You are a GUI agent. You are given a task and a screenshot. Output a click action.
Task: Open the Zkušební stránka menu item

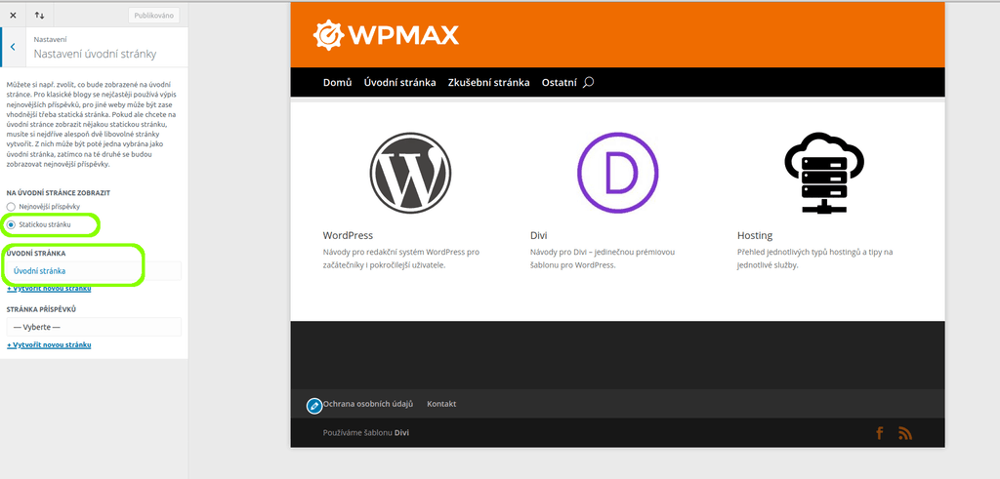[488, 82]
